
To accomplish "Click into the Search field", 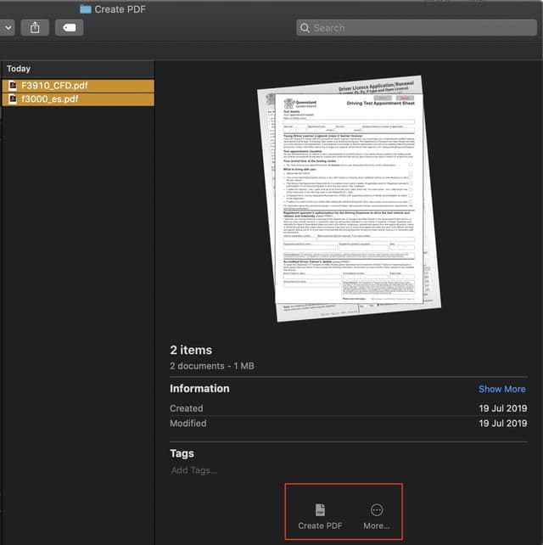I will click(x=416, y=28).
